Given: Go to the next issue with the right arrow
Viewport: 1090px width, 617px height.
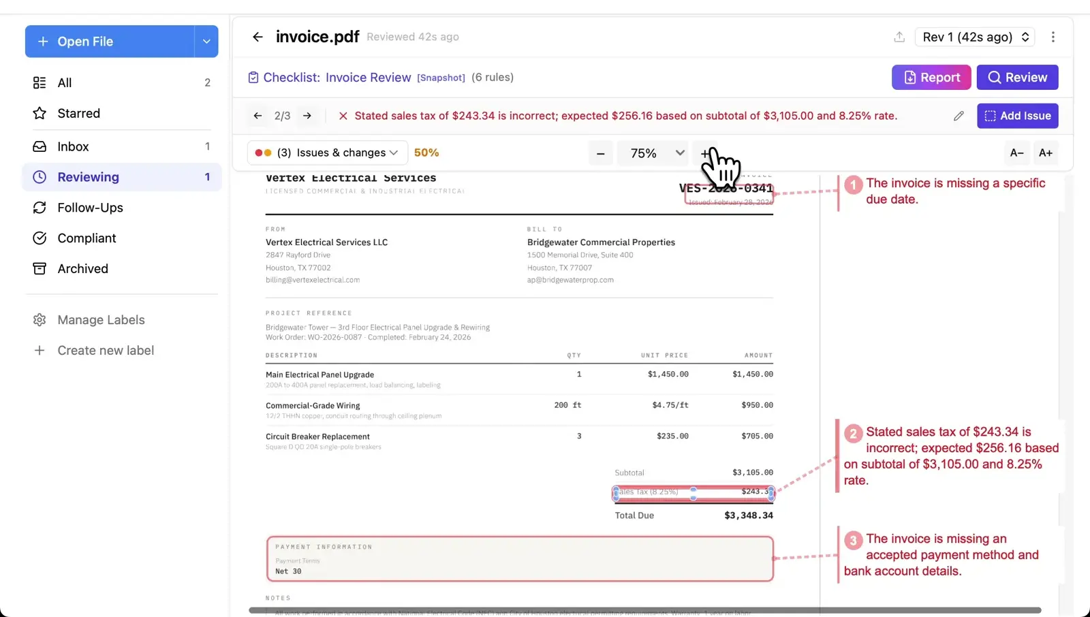Looking at the screenshot, I should pyautogui.click(x=307, y=116).
